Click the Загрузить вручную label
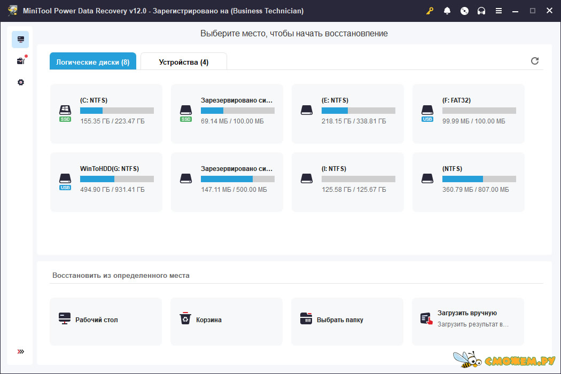 pos(467,313)
